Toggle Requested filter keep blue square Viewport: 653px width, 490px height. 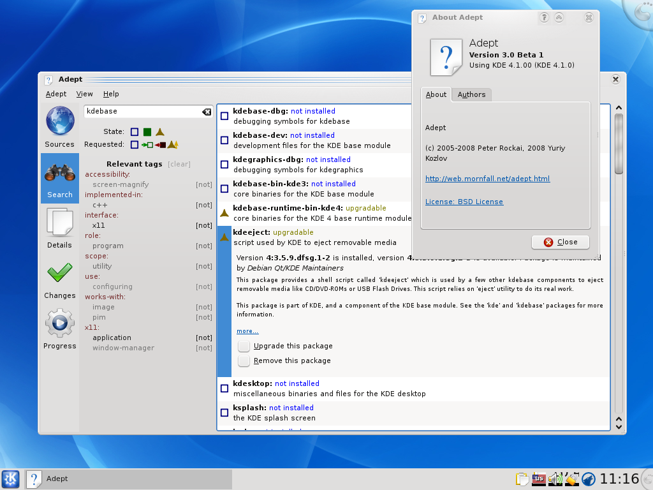click(135, 145)
